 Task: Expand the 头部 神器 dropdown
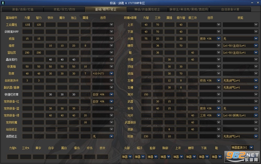(x=130, y=157)
